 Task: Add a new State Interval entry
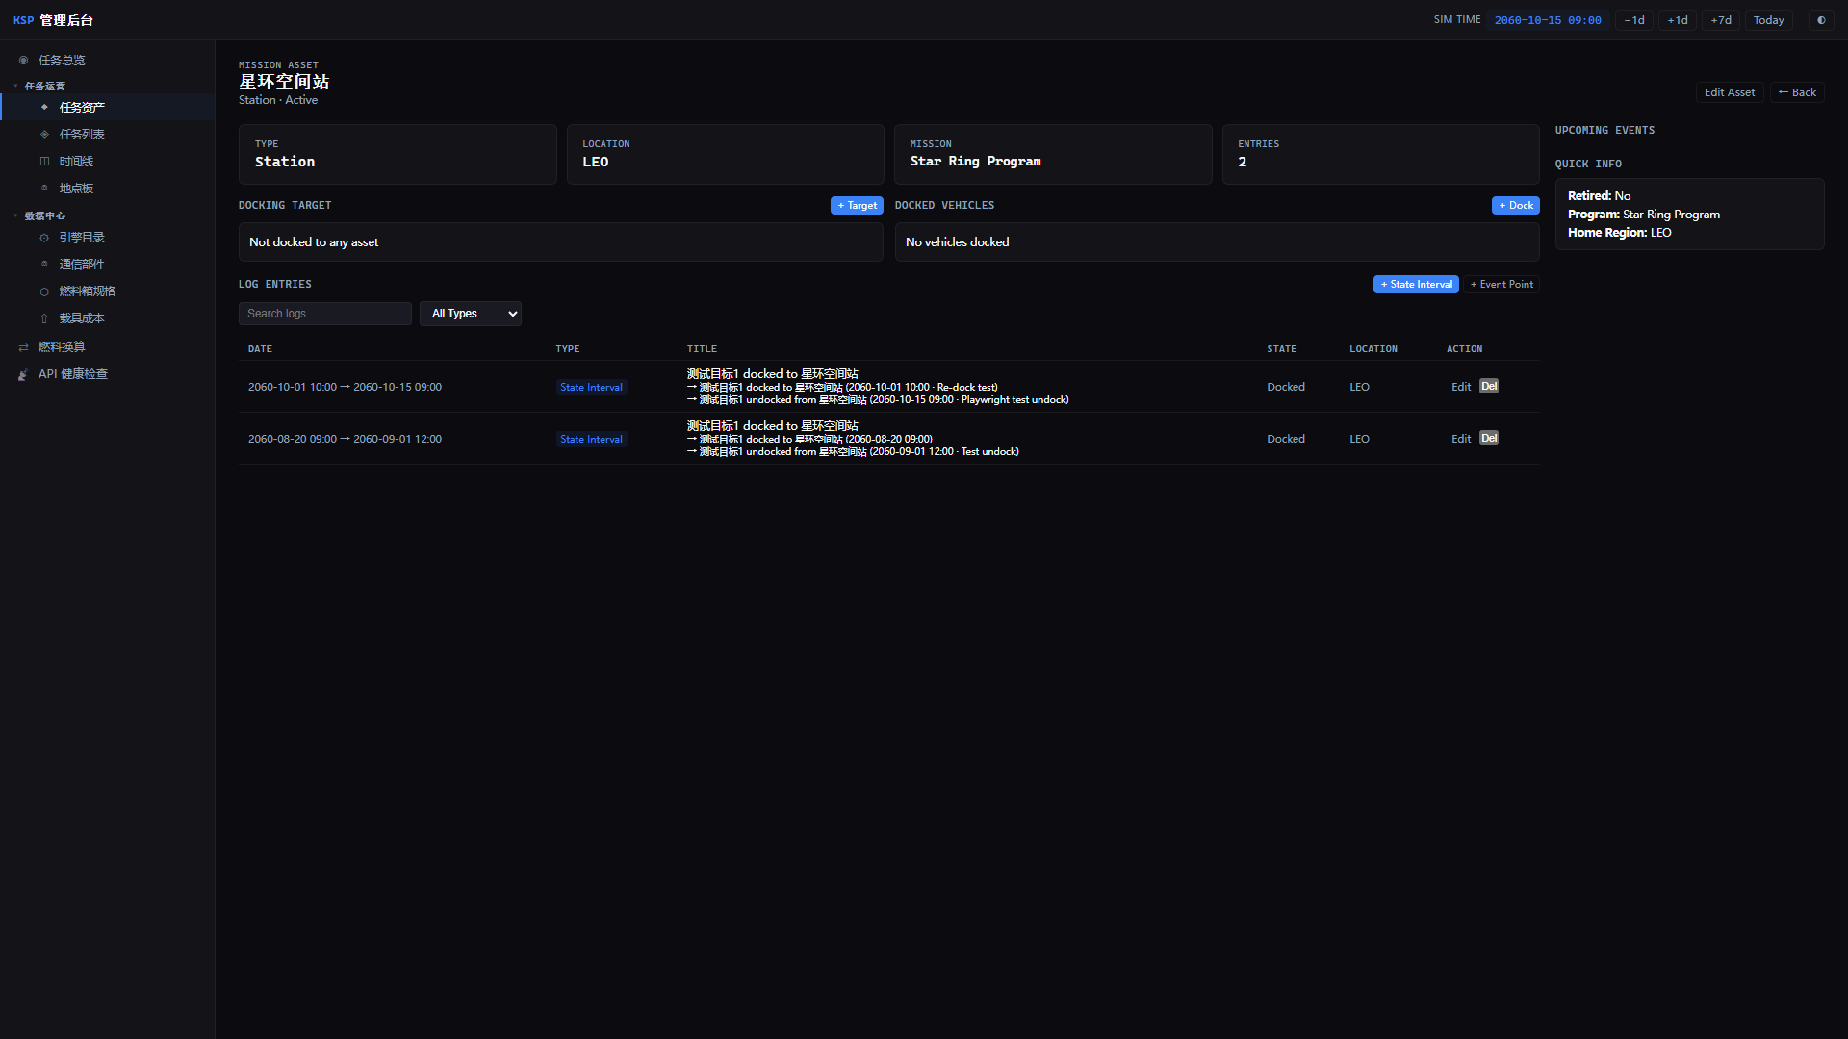point(1416,285)
